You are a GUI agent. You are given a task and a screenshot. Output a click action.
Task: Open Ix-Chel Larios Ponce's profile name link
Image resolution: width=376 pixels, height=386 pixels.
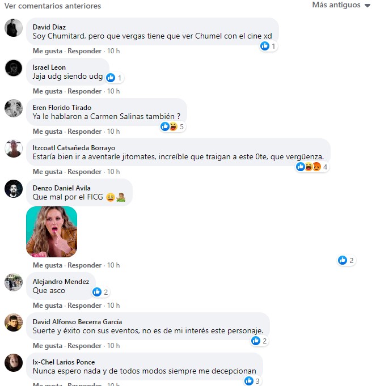pyautogui.click(x=64, y=362)
